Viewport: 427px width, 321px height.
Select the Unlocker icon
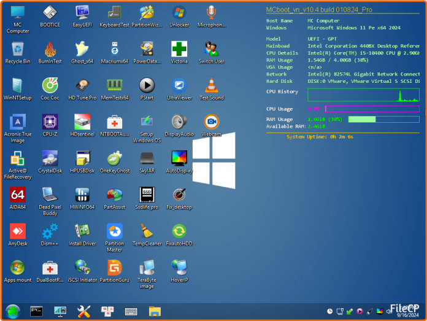[179, 17]
